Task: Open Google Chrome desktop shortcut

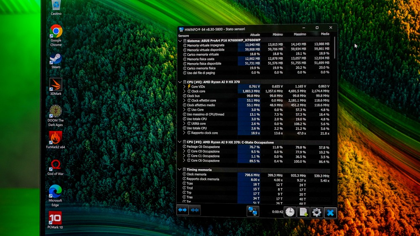Action: point(56,35)
